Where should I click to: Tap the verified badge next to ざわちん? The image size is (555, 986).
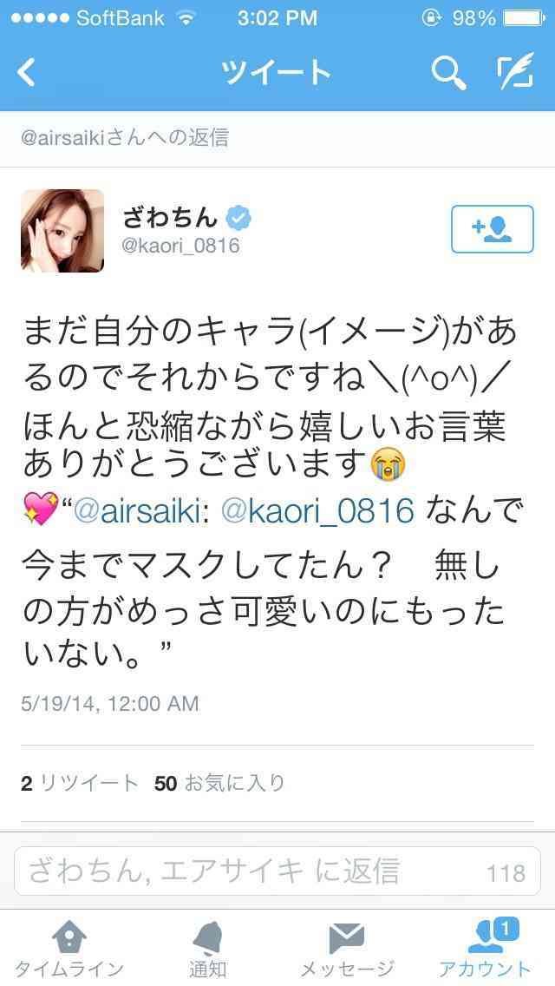click(x=238, y=218)
